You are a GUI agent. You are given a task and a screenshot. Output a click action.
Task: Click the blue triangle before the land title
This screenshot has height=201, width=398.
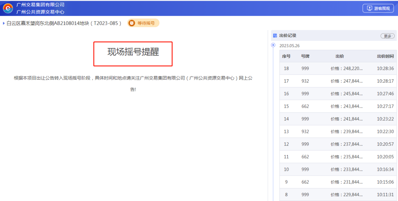pos(4,23)
